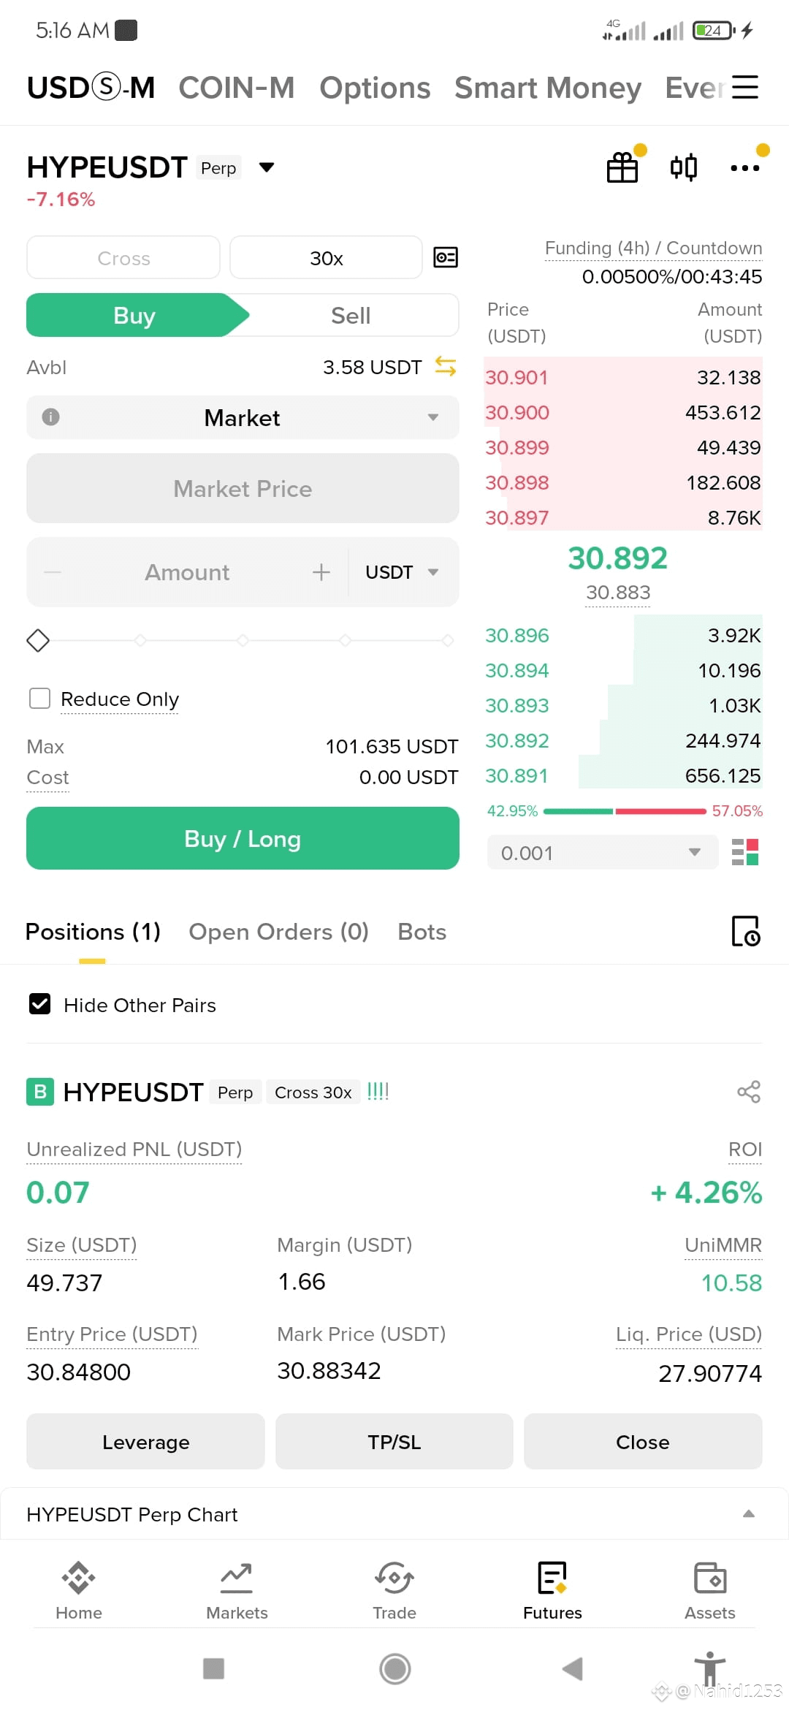Viewport: 789px width, 1710px height.
Task: Tap the ROI label
Action: pyautogui.click(x=745, y=1149)
